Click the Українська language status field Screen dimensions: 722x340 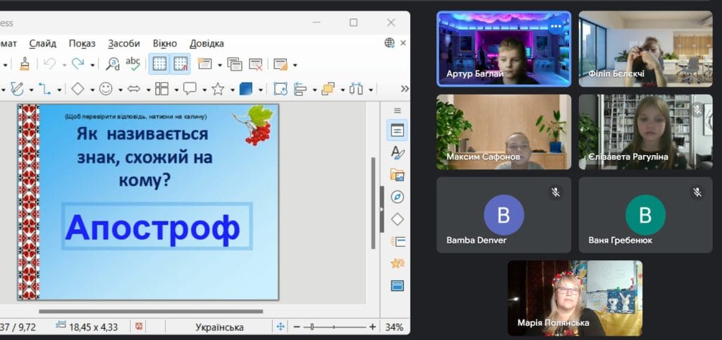(219, 327)
